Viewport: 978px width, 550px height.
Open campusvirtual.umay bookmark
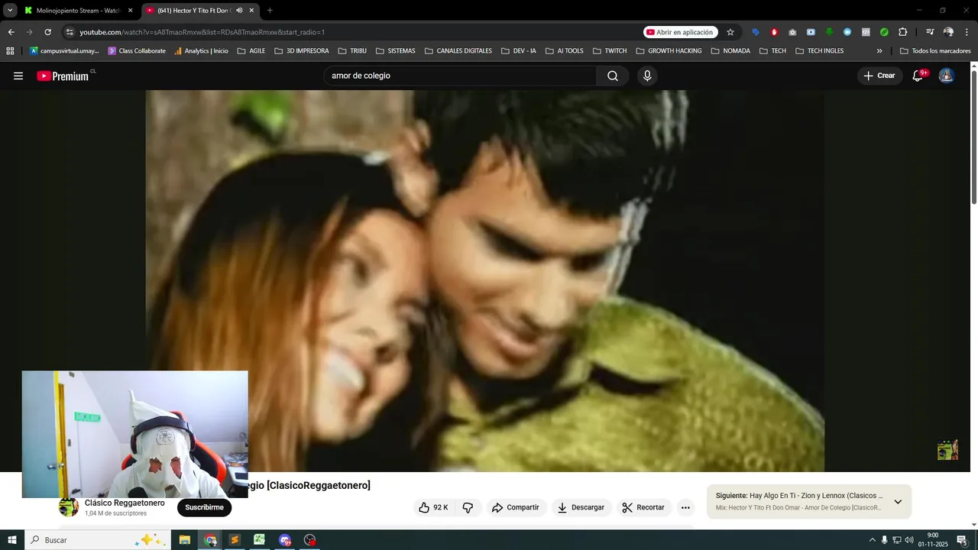pos(64,51)
